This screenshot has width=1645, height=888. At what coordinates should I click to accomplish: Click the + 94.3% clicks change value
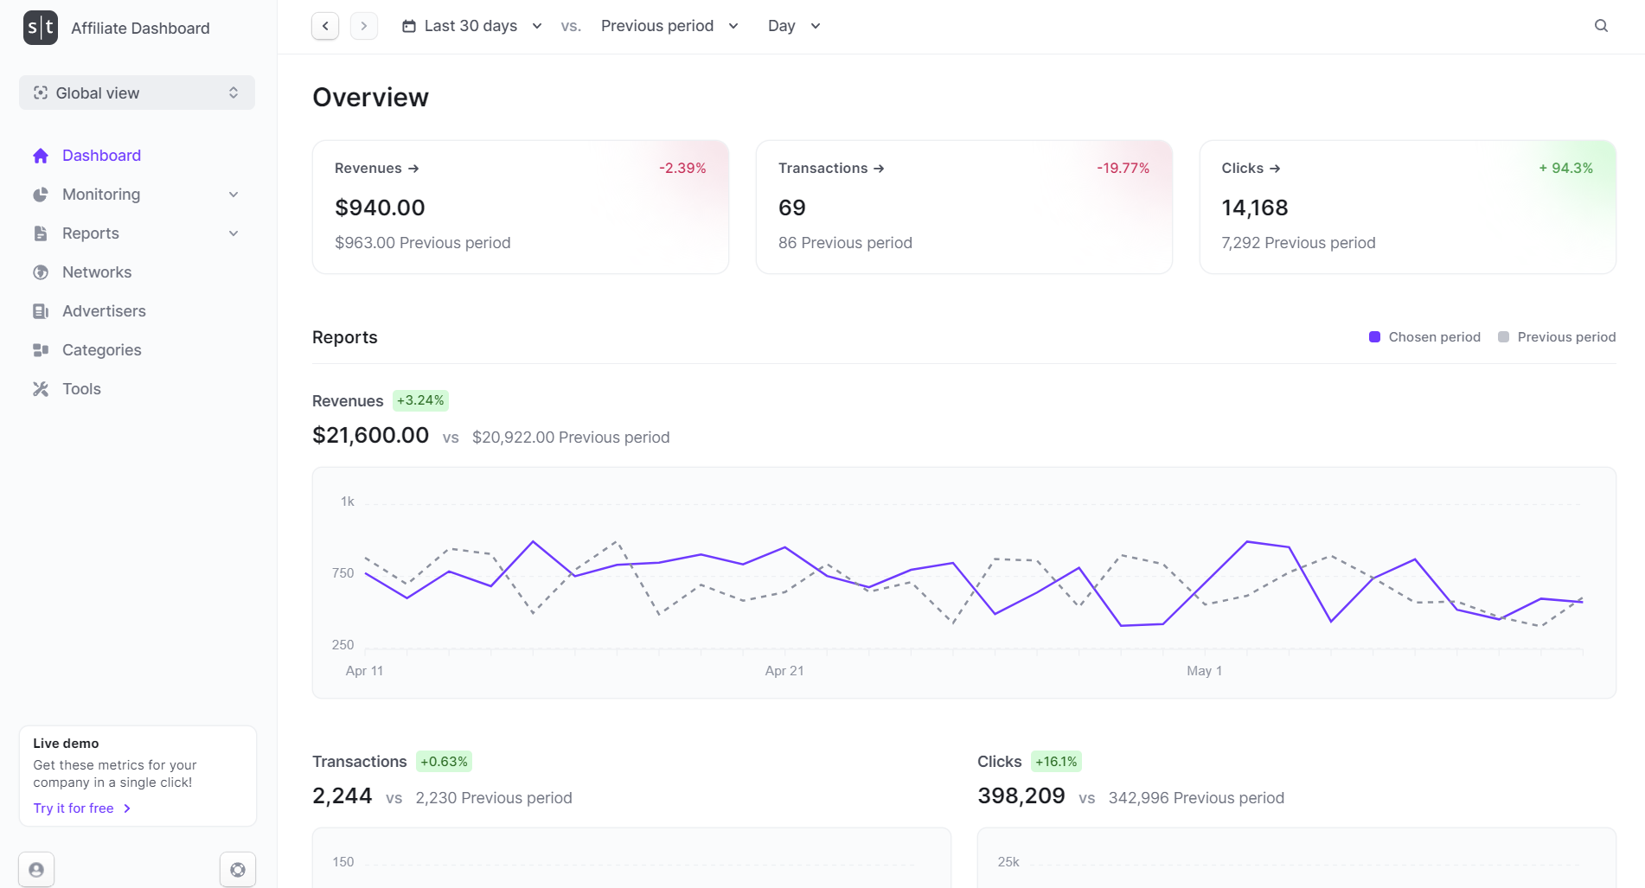[x=1565, y=169]
